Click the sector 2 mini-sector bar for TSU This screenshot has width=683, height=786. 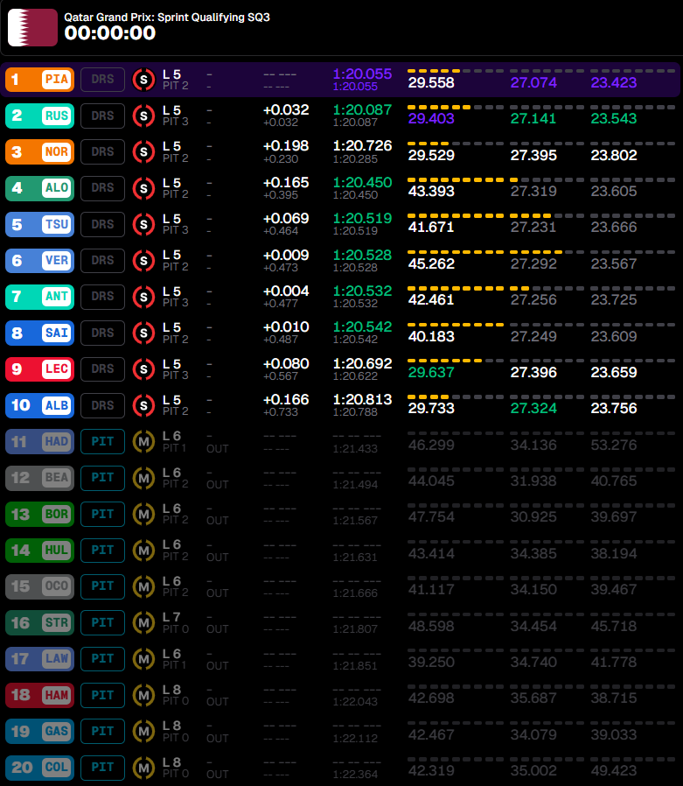pyautogui.click(x=547, y=216)
